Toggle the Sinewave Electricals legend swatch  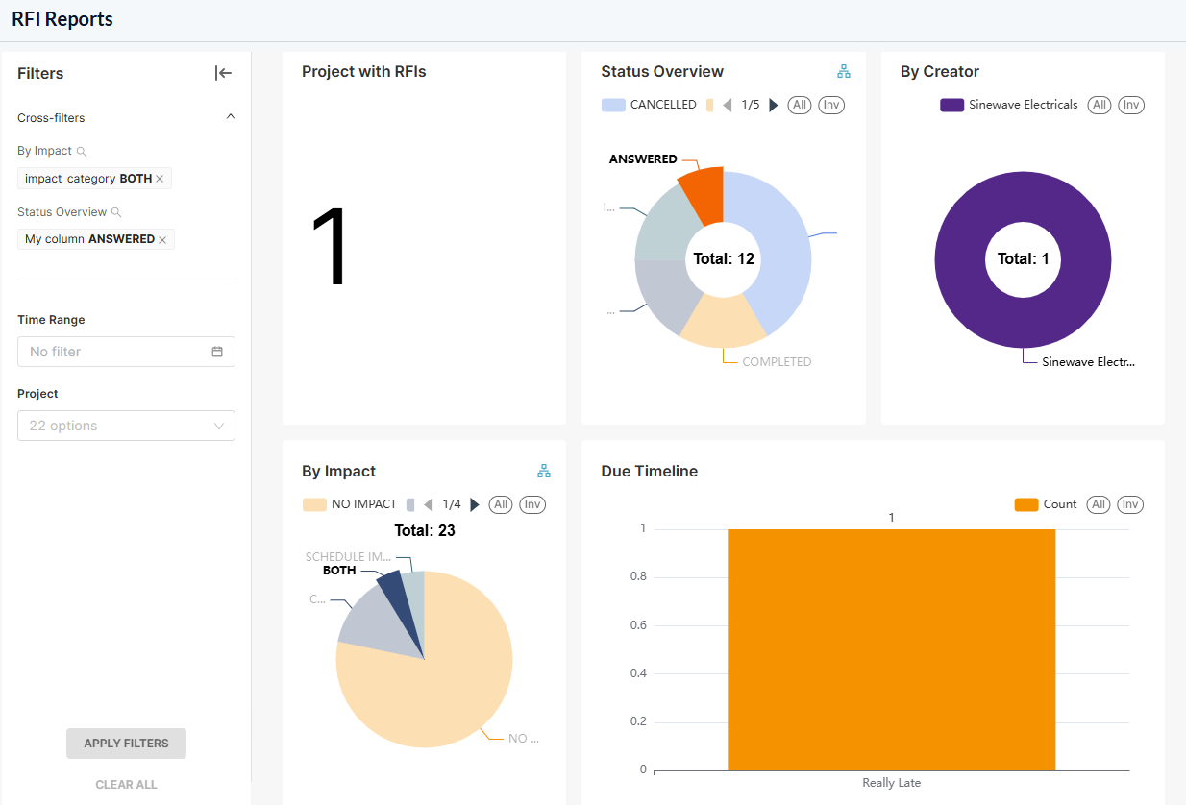tap(951, 105)
